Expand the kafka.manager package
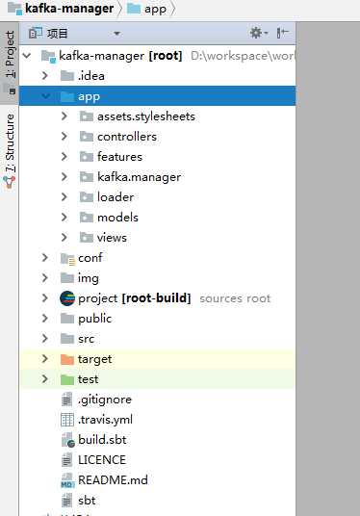The height and width of the screenshot is (516, 360). 64,177
